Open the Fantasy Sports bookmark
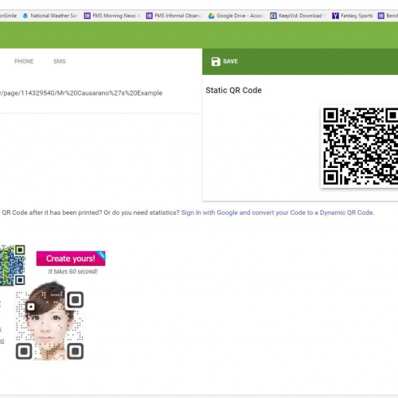Screen dimensions: 398x398 [353, 16]
